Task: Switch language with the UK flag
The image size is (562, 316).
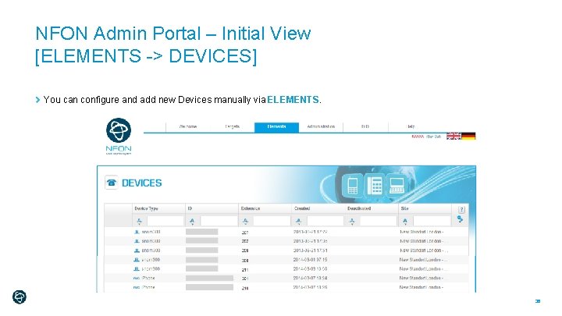Action: 454,136
